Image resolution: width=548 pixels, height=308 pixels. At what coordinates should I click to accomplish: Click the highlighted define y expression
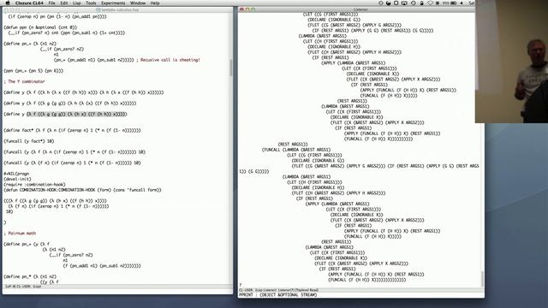(x=76, y=114)
